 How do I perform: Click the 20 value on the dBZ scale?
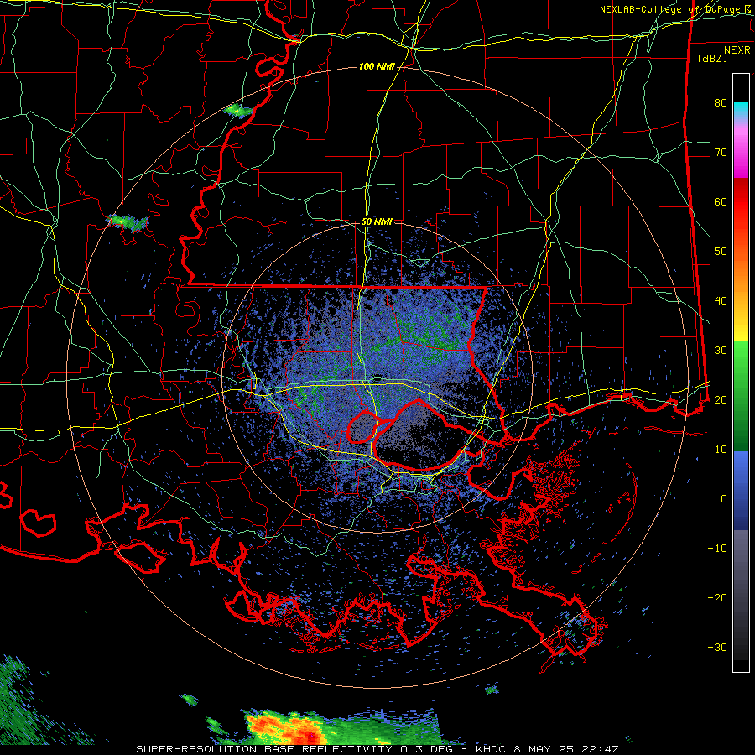coord(721,399)
